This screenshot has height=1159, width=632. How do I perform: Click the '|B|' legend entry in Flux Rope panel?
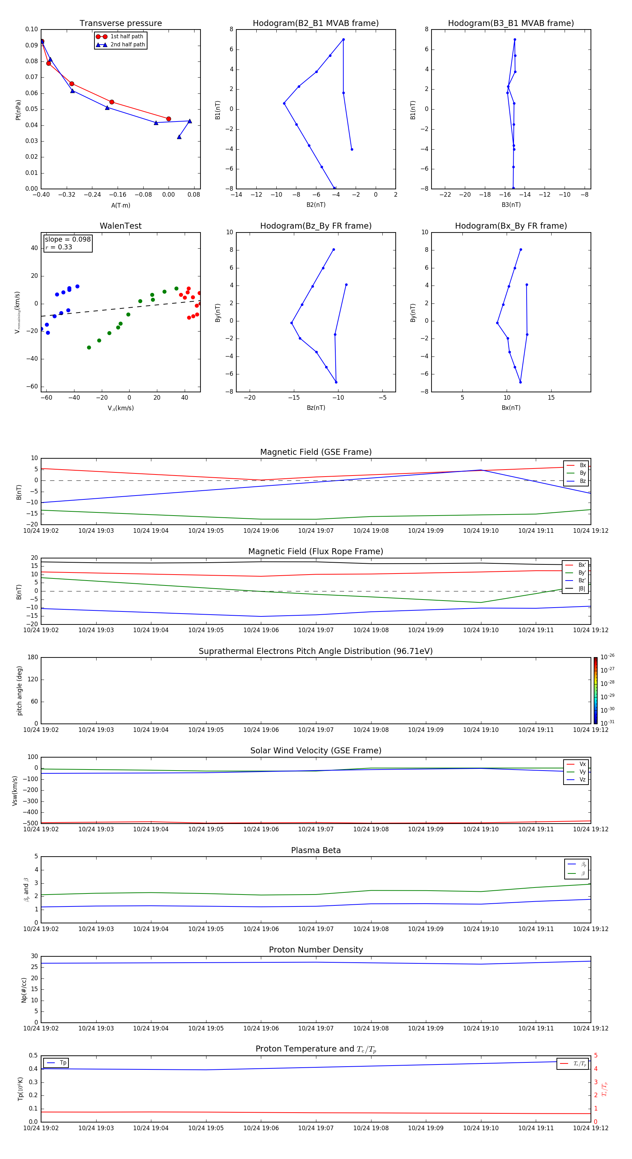coord(576,589)
